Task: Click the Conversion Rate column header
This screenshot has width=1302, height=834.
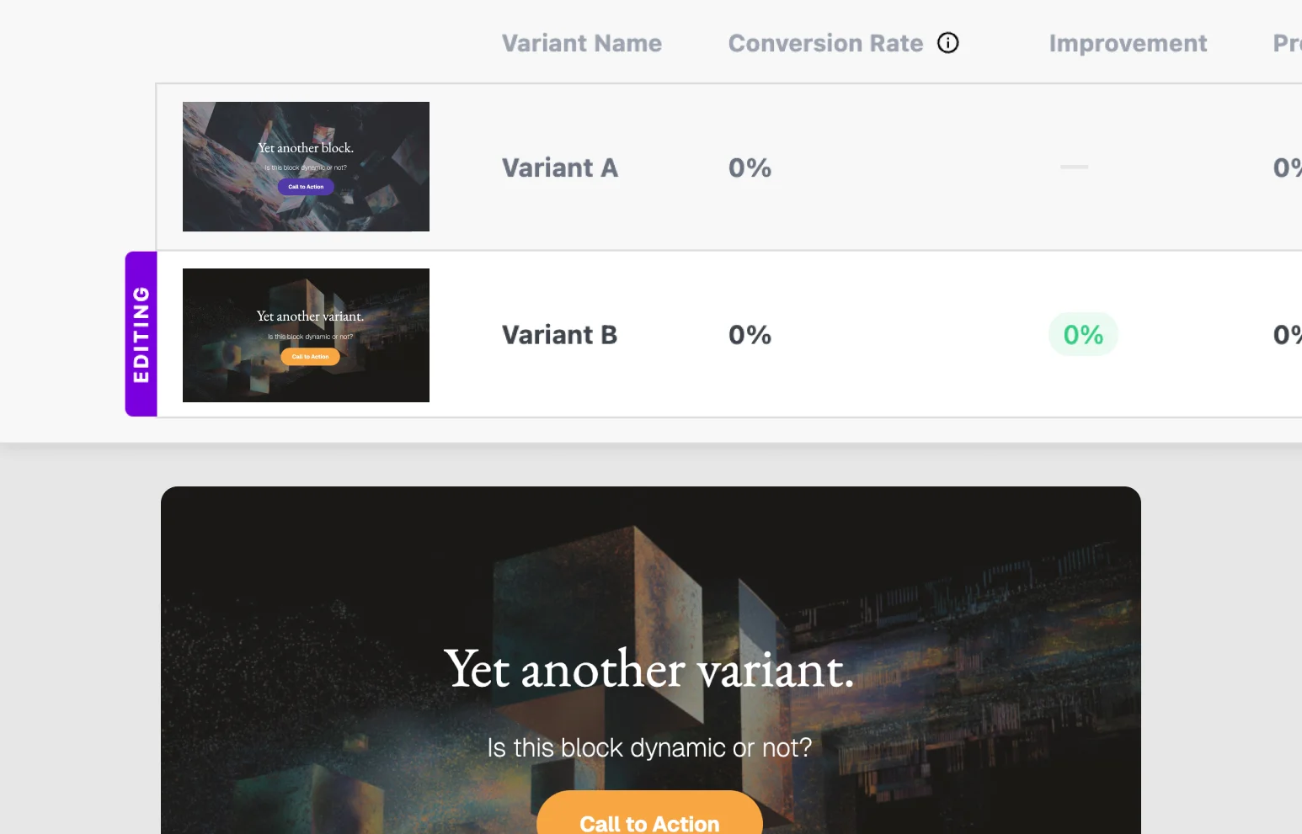Action: click(x=825, y=44)
